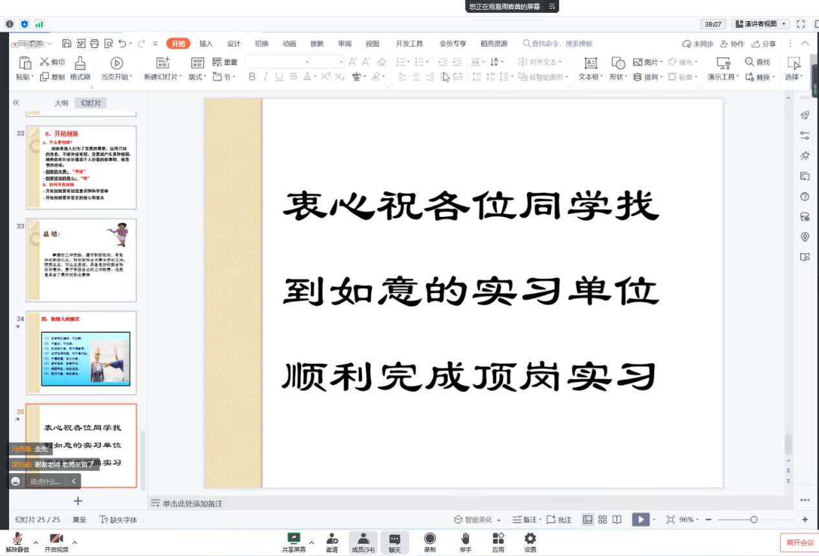Viewport: 819px width, 556px height.
Task: Click the Format Painter (格式刷) icon
Action: click(80, 63)
